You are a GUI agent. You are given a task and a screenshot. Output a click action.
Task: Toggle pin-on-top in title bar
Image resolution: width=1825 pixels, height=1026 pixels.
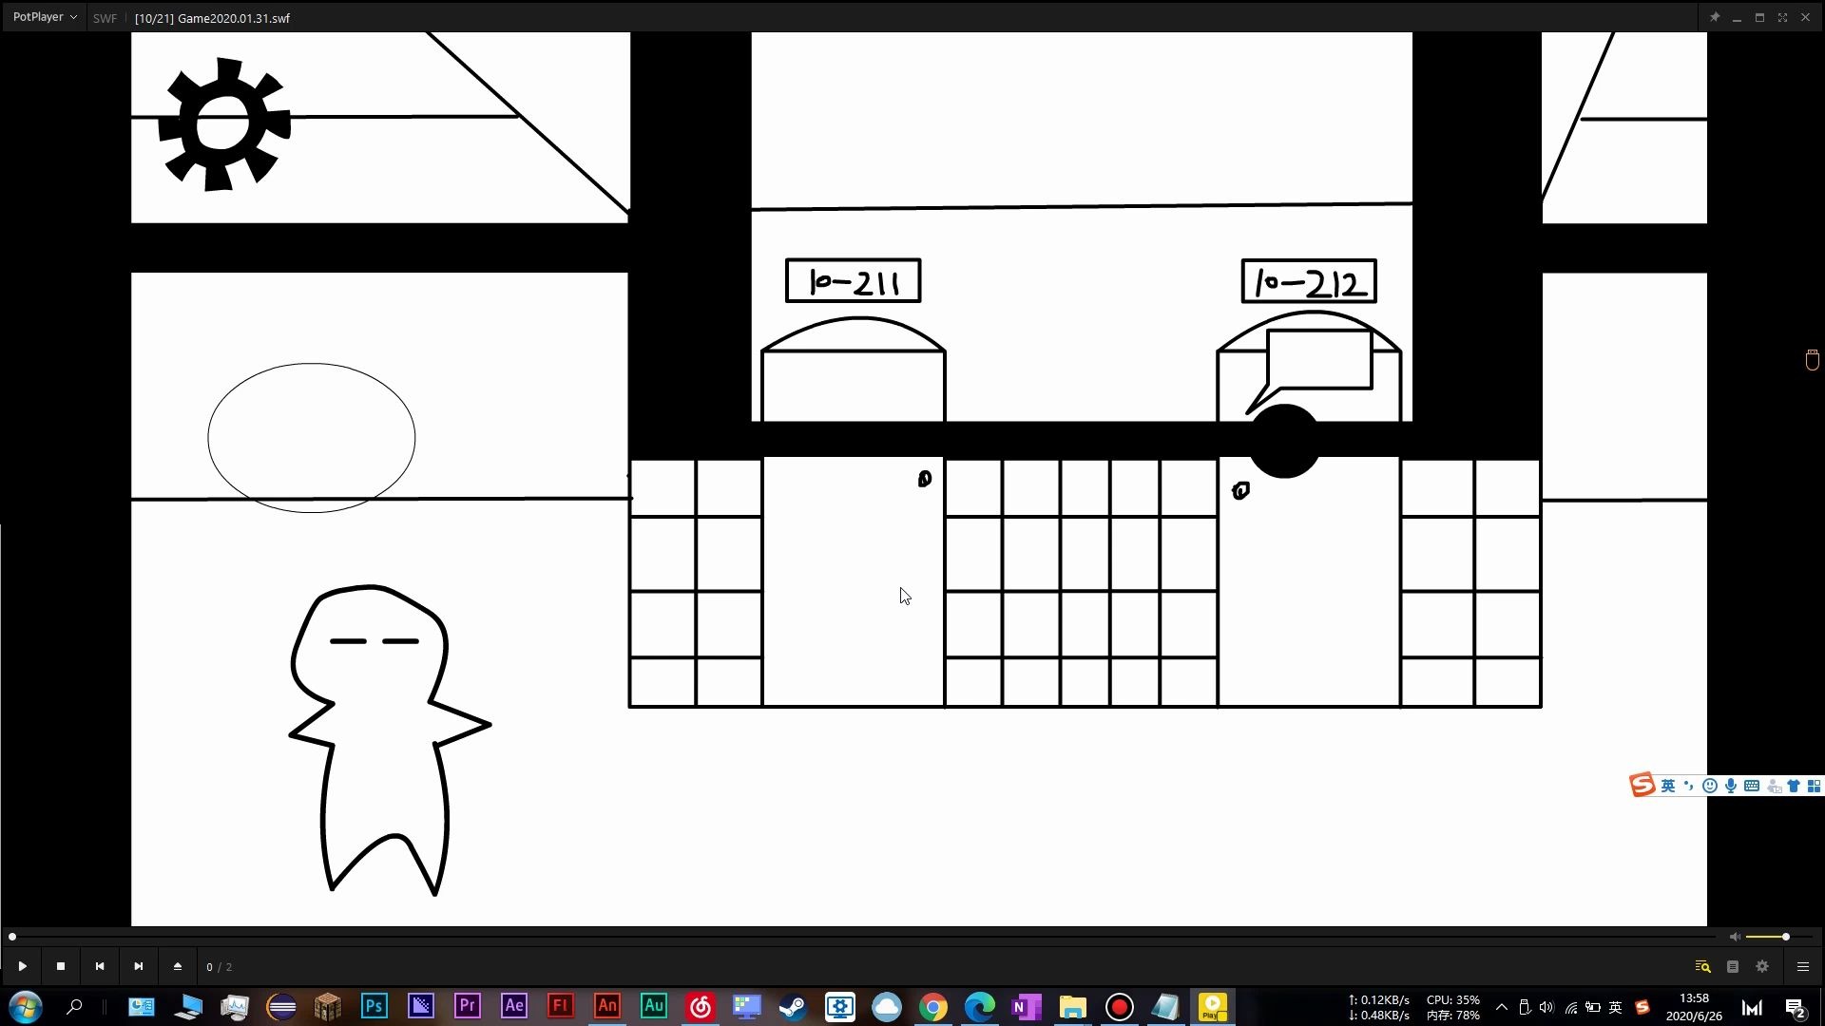[x=1715, y=17]
